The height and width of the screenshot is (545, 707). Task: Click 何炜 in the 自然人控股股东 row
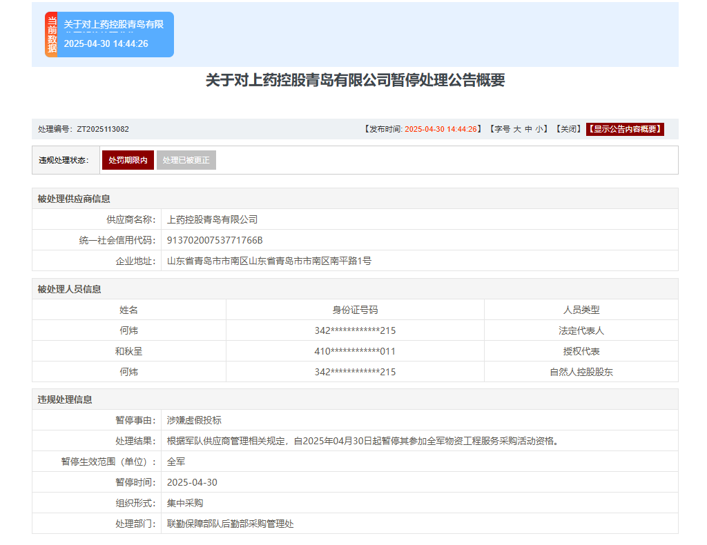[x=128, y=372]
